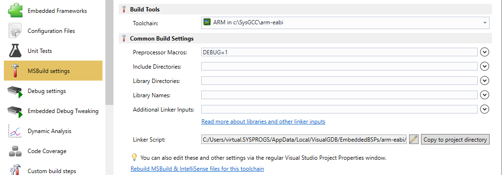Click the Preprocessor Macros field
The image size is (502, 175).
coord(339,52)
